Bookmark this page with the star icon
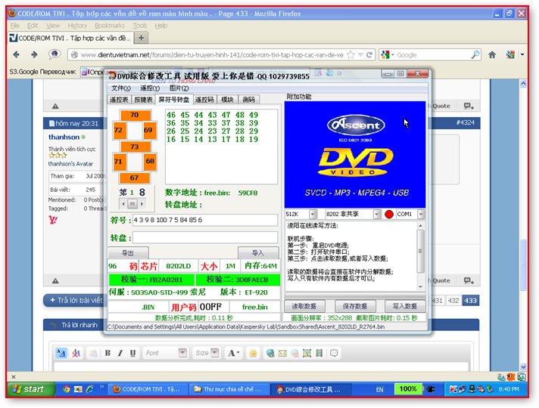 351,54
